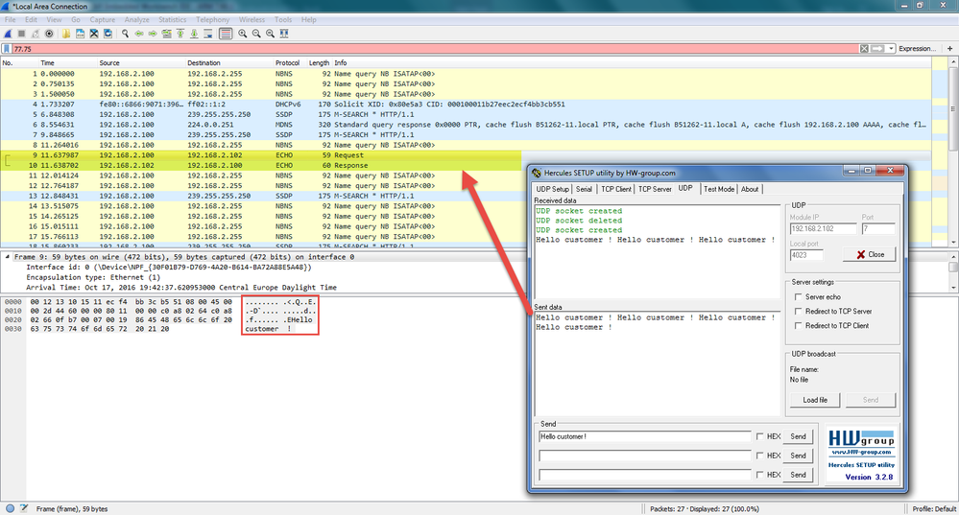Image resolution: width=959 pixels, height=515 pixels.
Task: Collapse the Frame 9 details tree
Action: click(x=8, y=257)
